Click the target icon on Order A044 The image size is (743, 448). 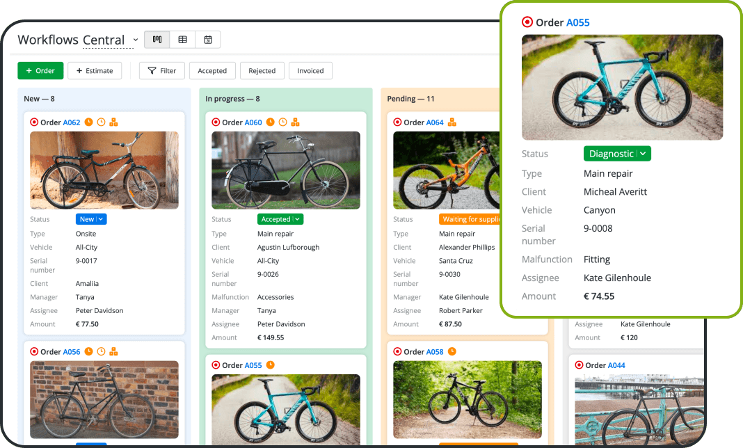[579, 365]
